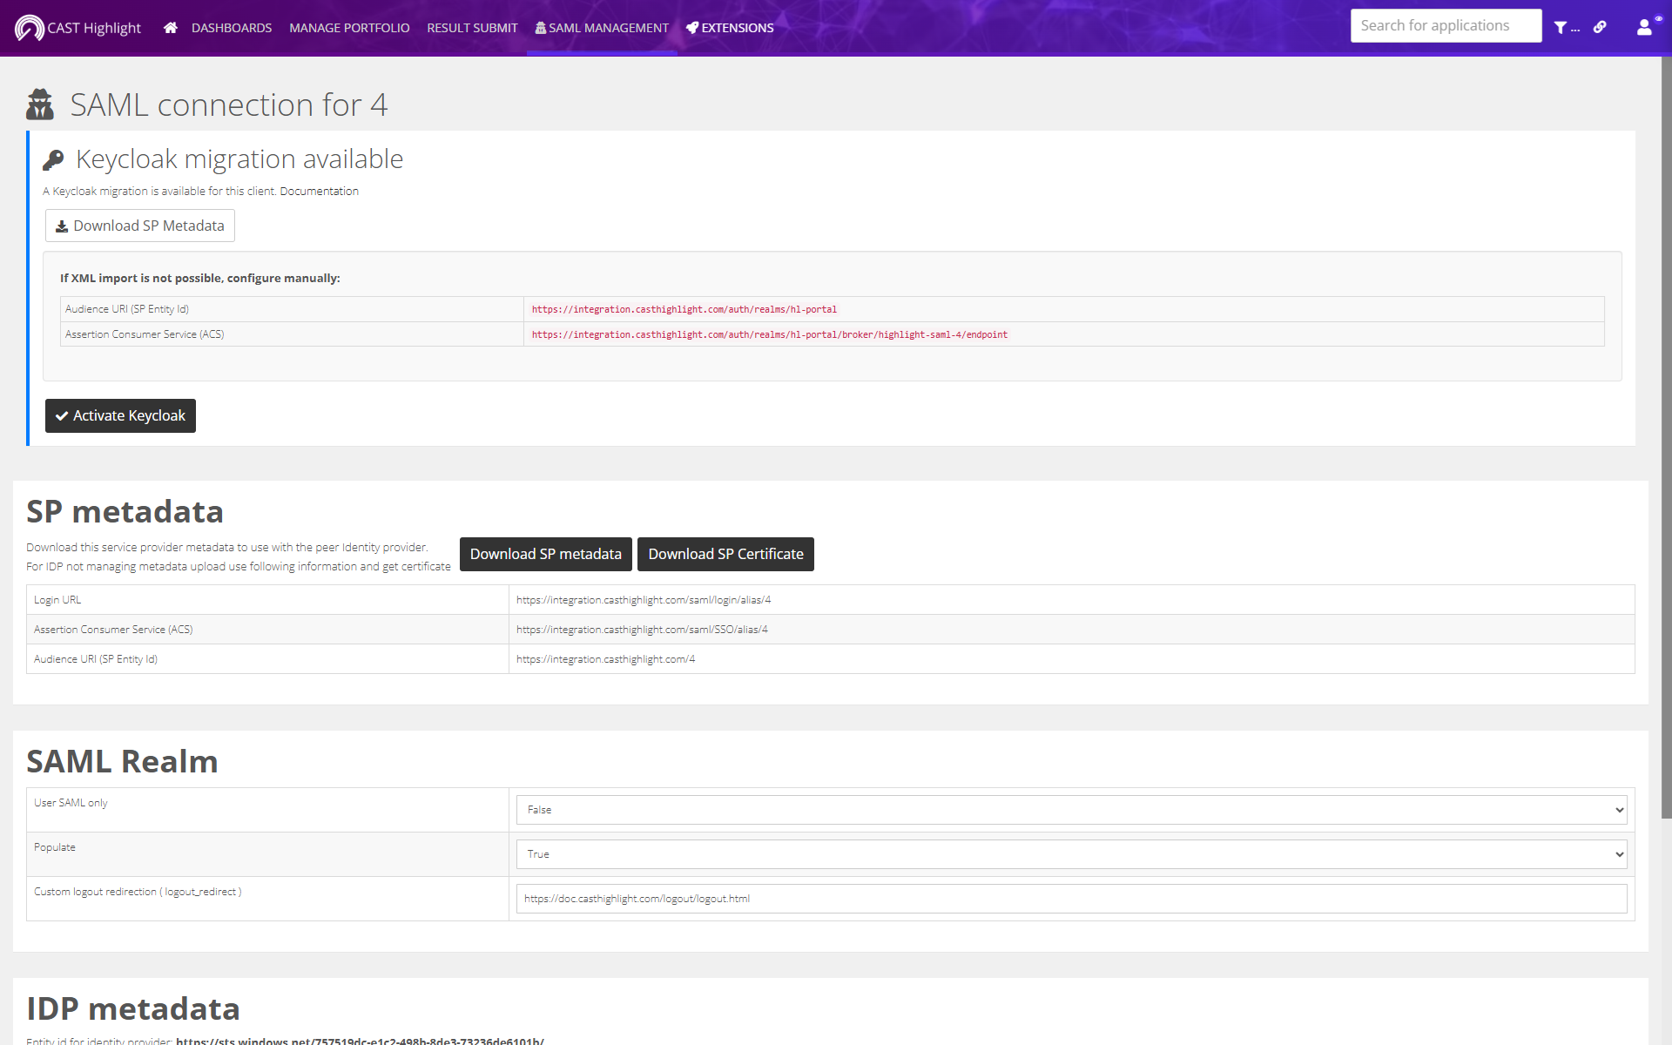This screenshot has height=1045, width=1672.
Task: Click Activate Keycloak button
Action: [120, 415]
